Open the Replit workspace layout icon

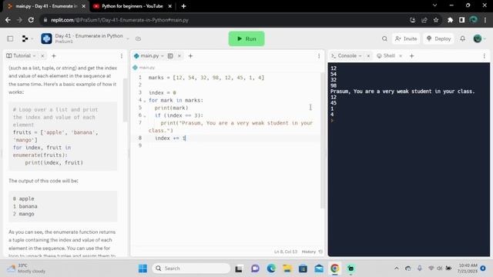click(25, 38)
